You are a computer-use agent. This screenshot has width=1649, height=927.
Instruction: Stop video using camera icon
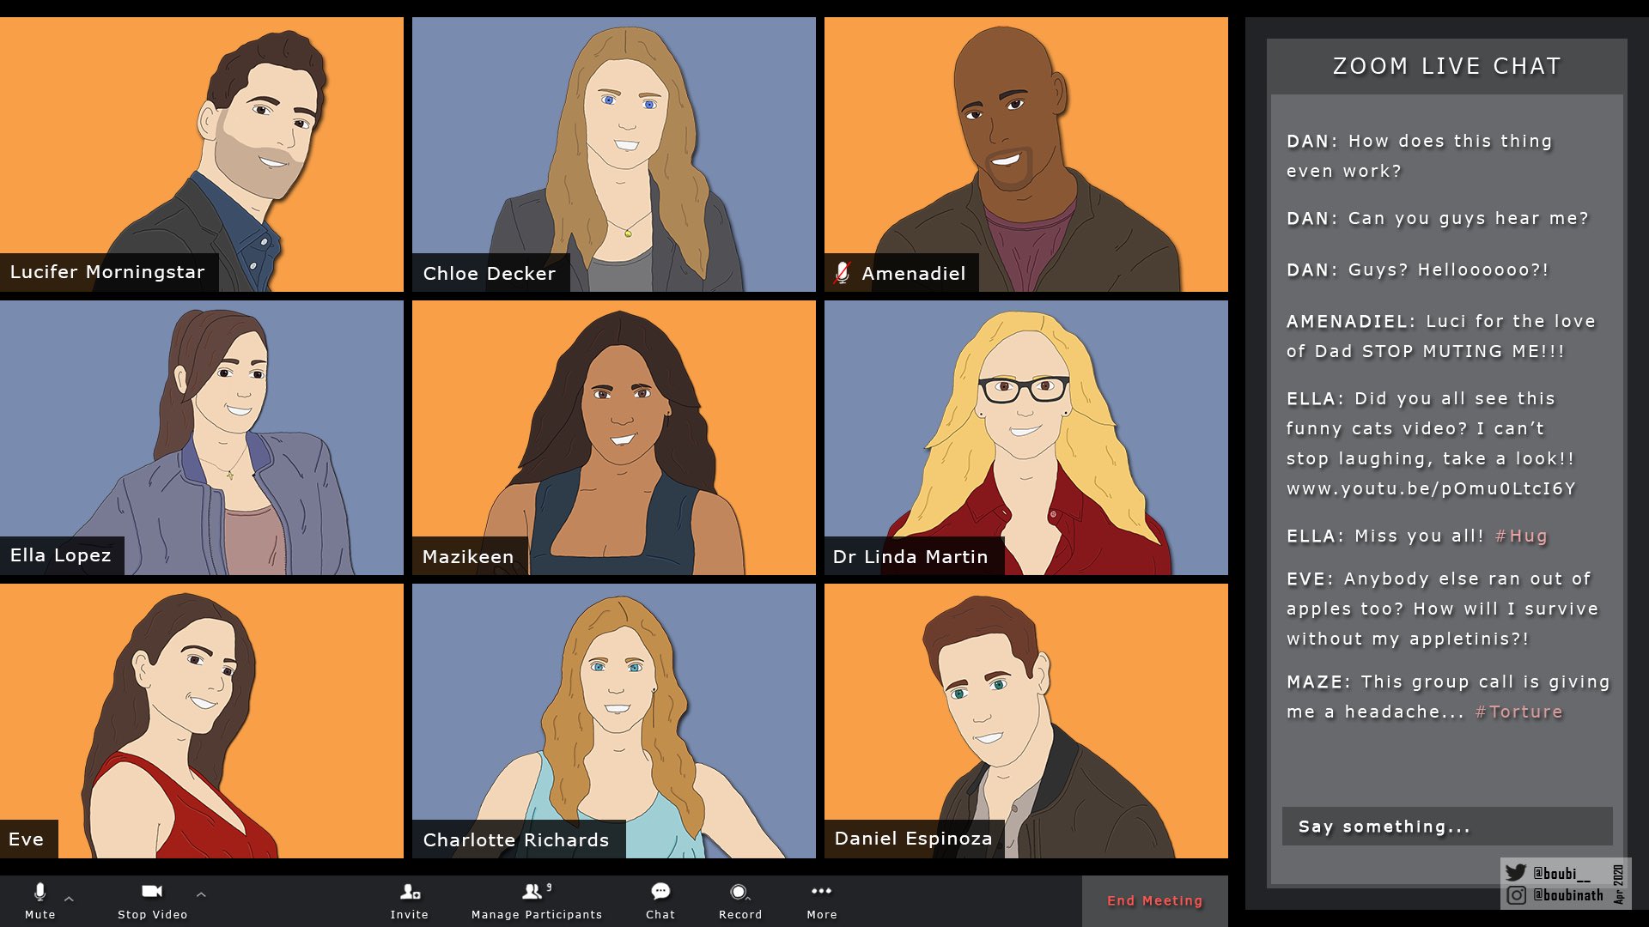152,892
